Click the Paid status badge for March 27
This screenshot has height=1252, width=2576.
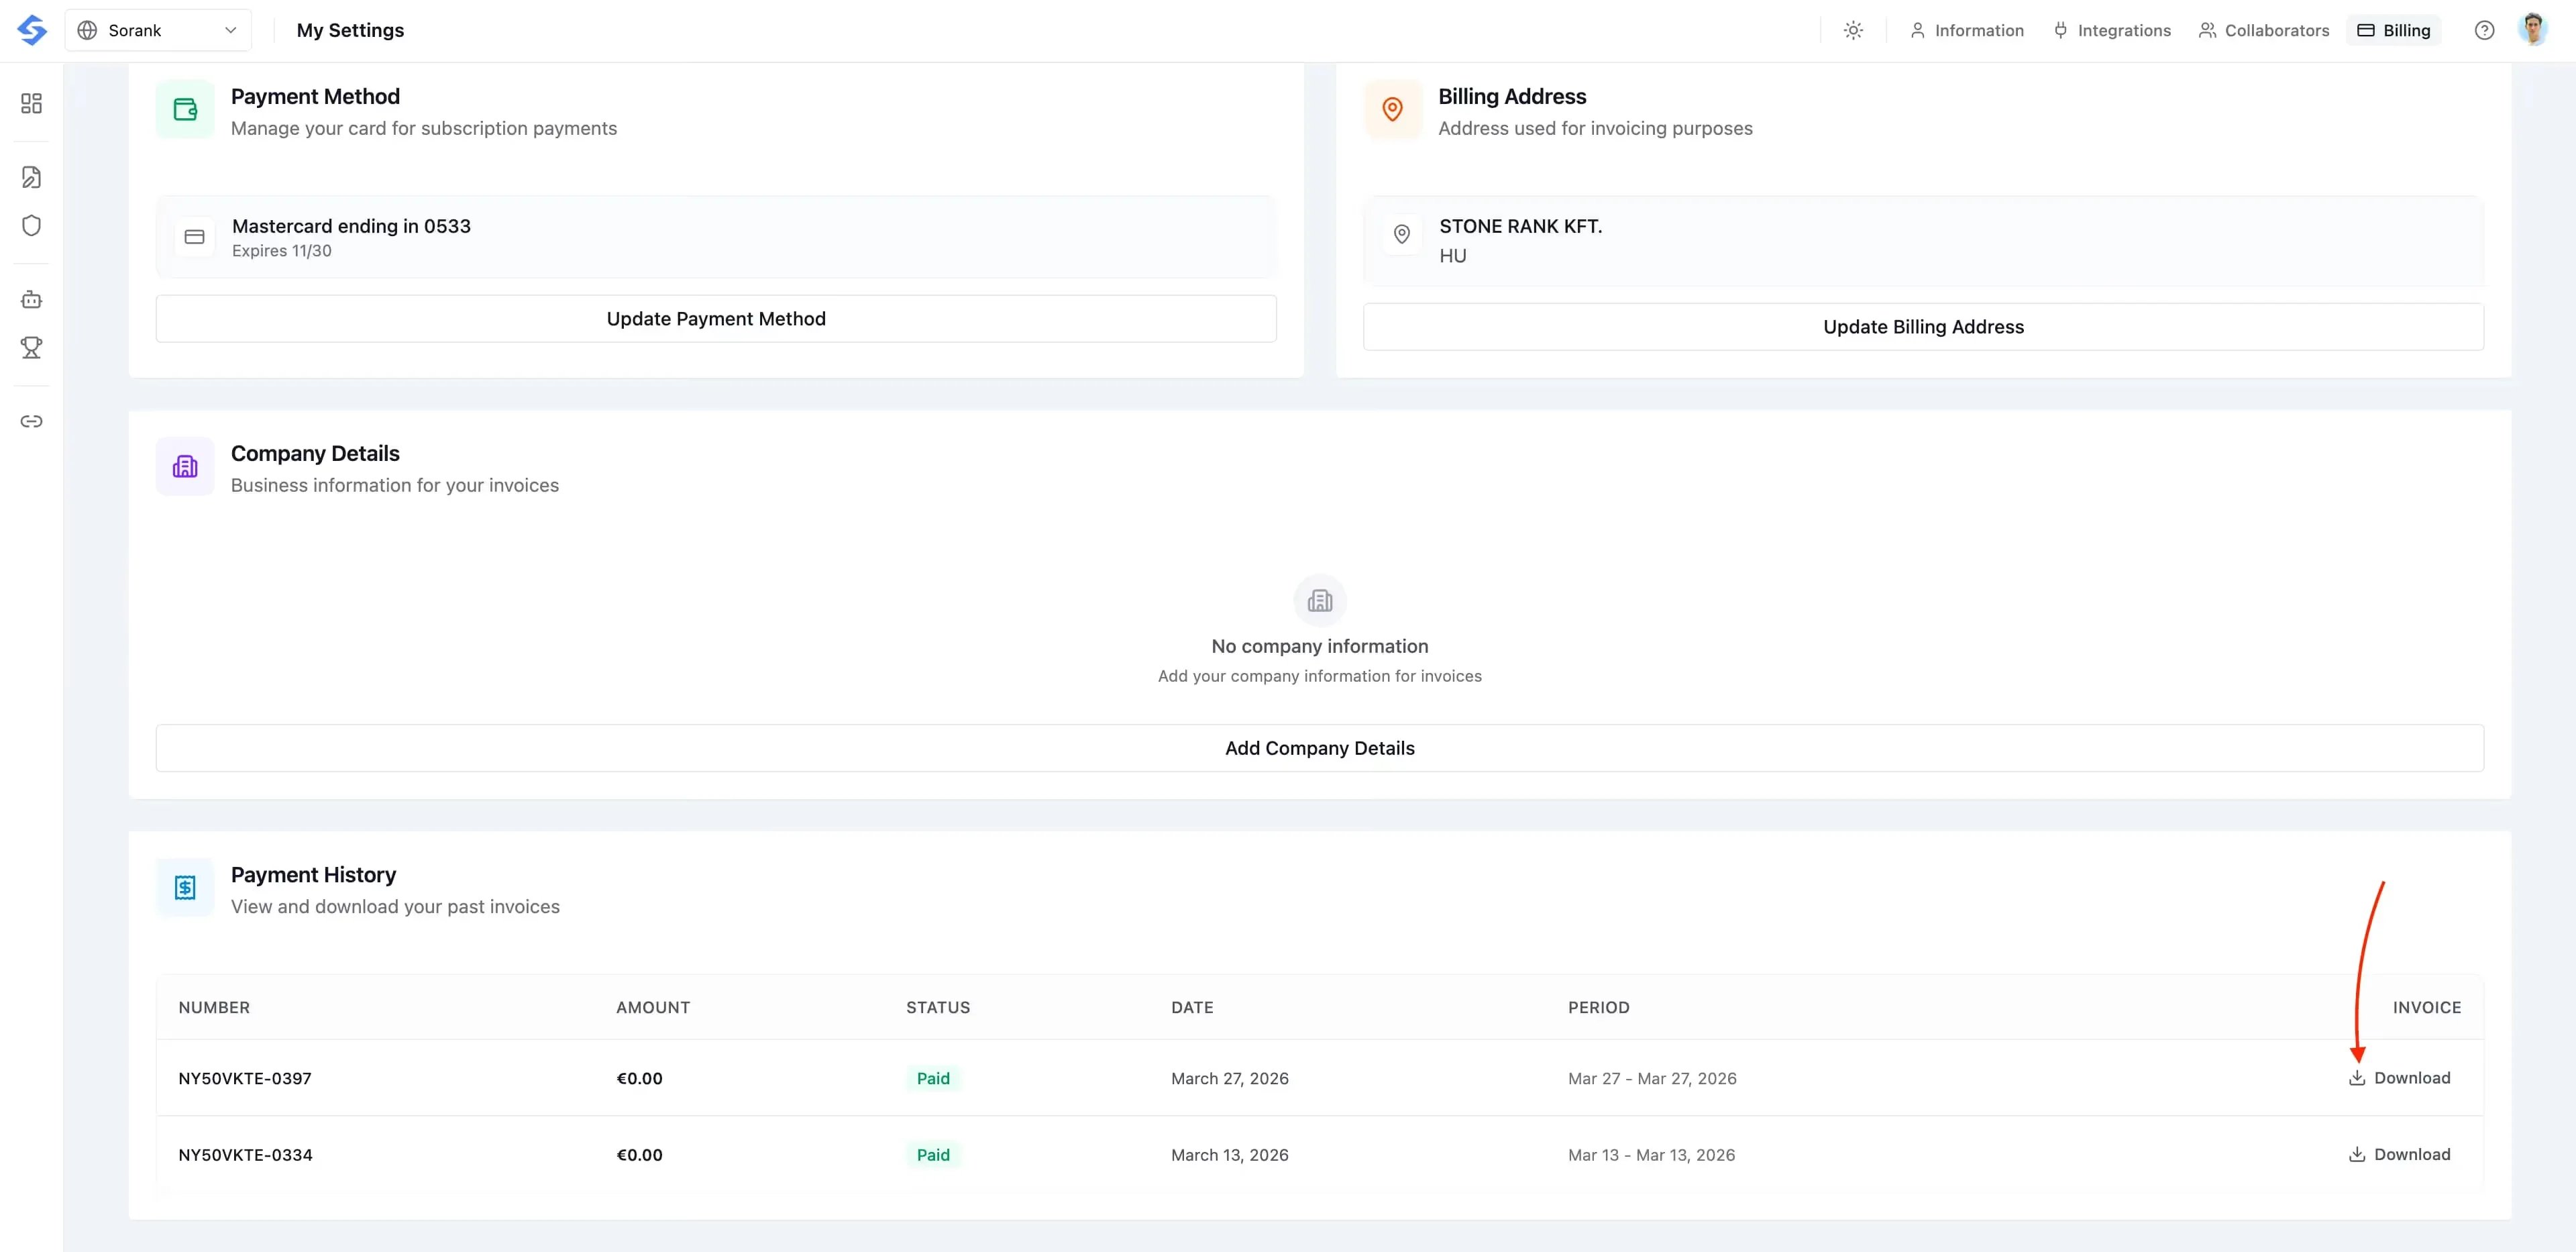pyautogui.click(x=933, y=1078)
